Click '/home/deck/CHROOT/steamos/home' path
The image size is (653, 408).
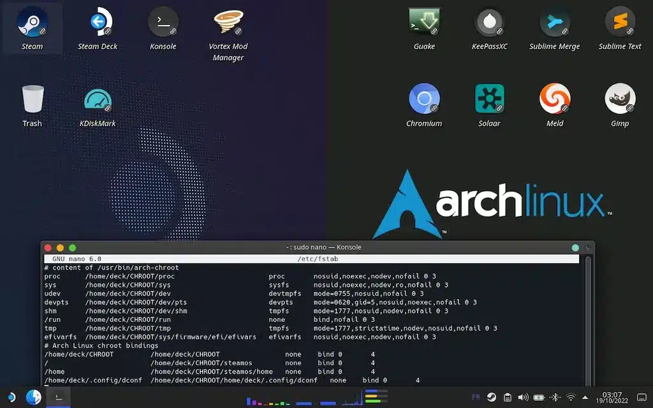pos(212,372)
